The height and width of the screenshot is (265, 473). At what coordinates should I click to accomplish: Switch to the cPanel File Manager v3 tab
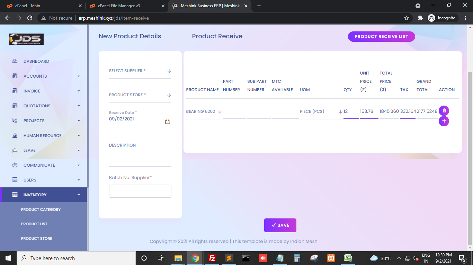pos(127,6)
